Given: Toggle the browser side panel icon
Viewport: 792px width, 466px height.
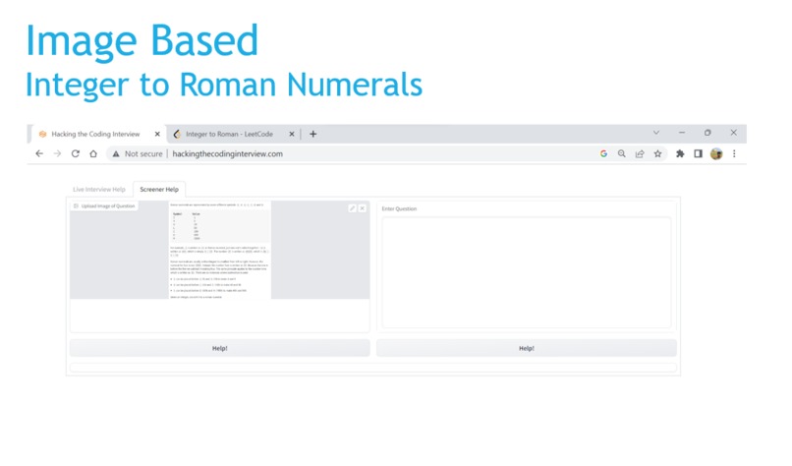Looking at the screenshot, I should 698,153.
